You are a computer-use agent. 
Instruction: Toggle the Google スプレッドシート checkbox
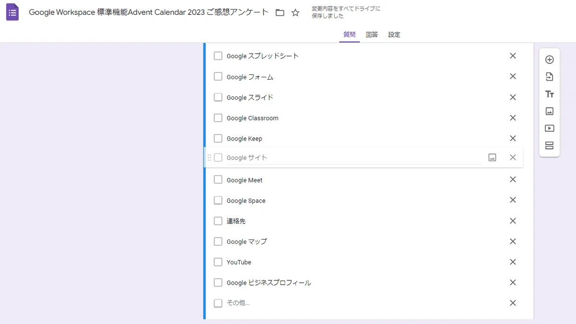[x=218, y=56]
